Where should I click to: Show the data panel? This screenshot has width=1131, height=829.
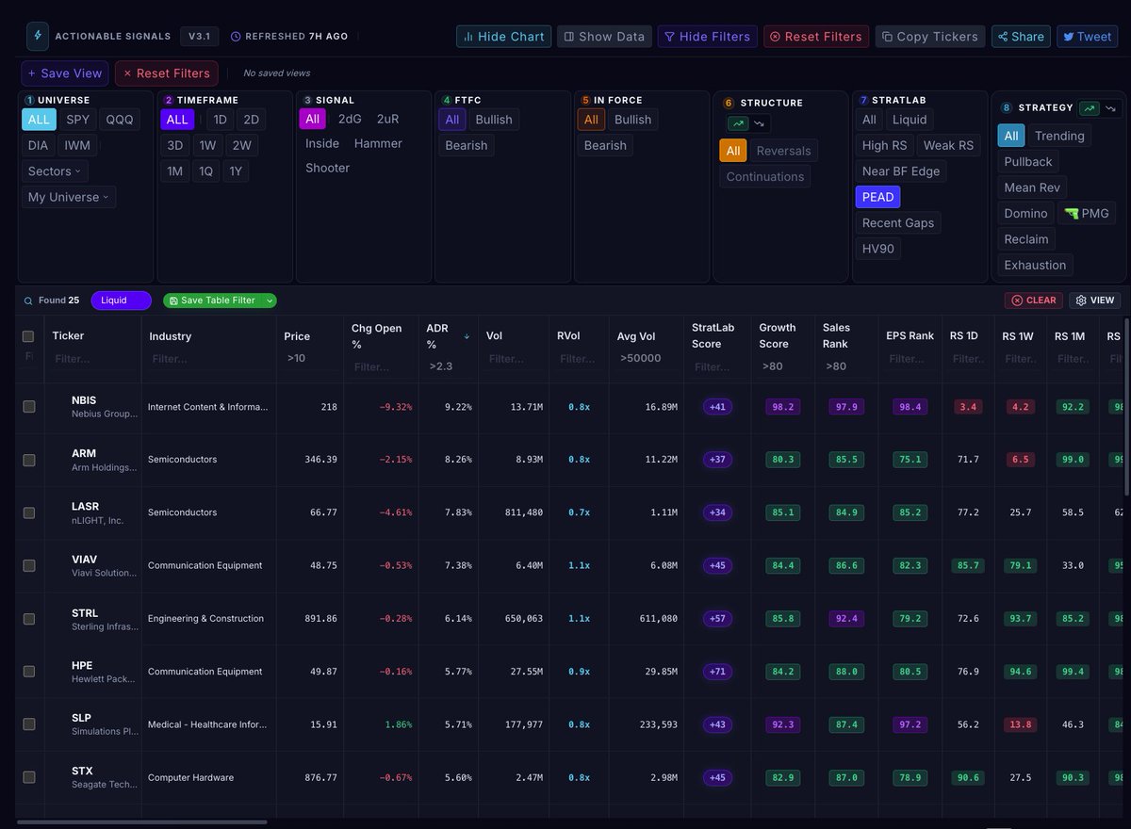[x=604, y=37]
